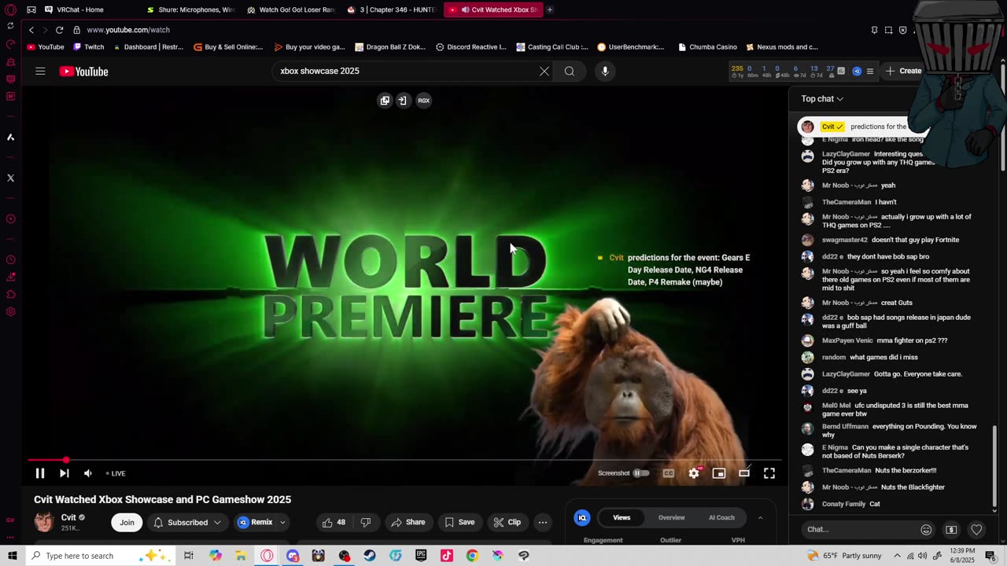Start voice search with the microphone
The image size is (1007, 566).
click(x=605, y=72)
